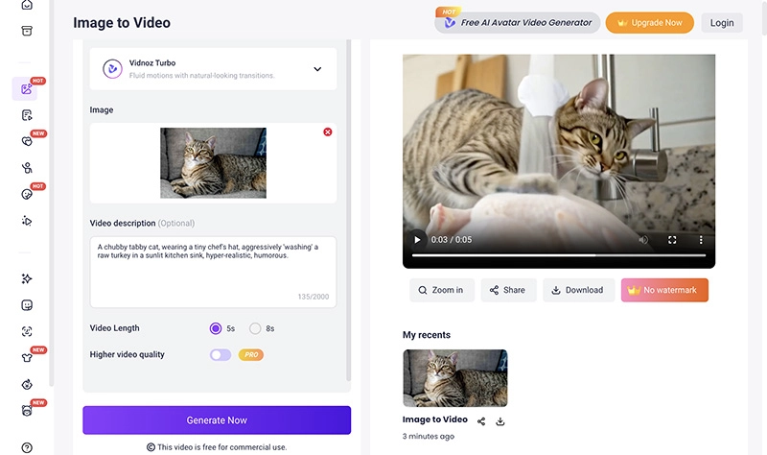Open the T-shirt sidebar icon marked NEW

[27, 357]
